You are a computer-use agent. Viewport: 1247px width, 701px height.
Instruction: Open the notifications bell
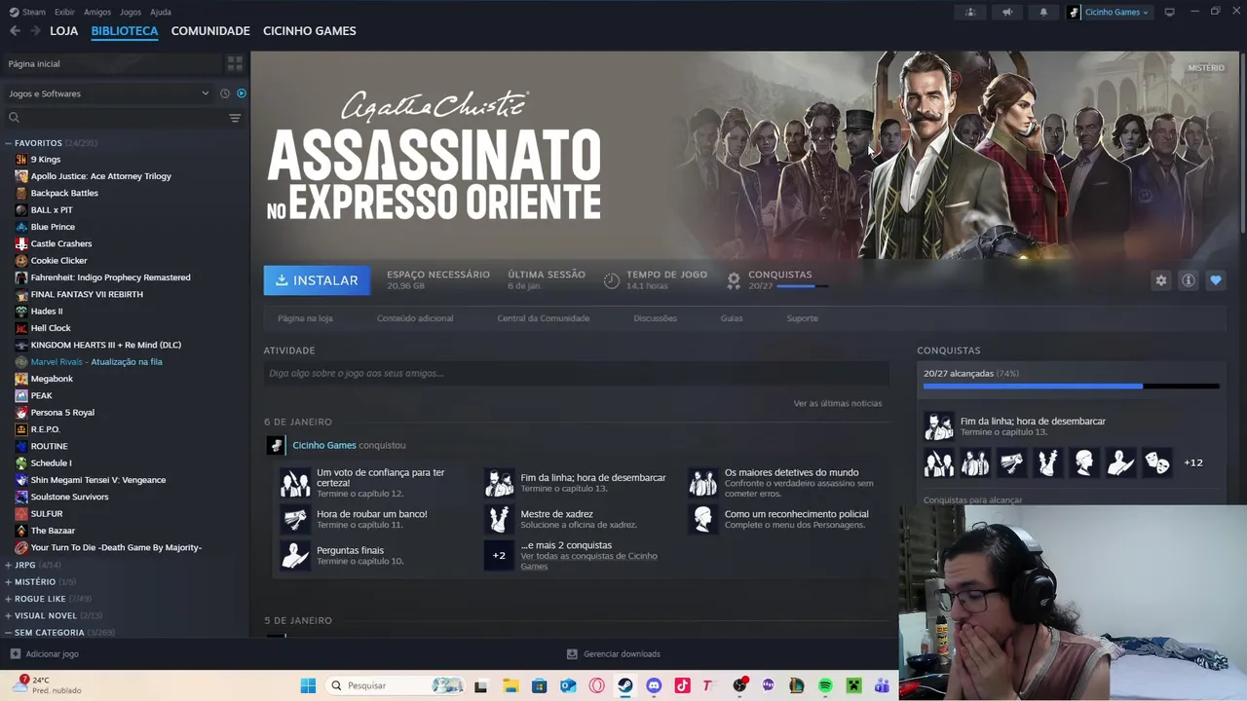(x=1043, y=12)
